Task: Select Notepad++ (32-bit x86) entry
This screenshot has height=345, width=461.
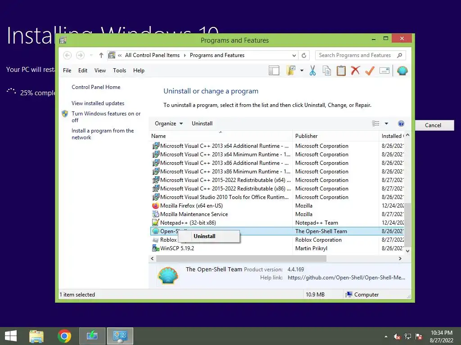Action: pos(277,223)
